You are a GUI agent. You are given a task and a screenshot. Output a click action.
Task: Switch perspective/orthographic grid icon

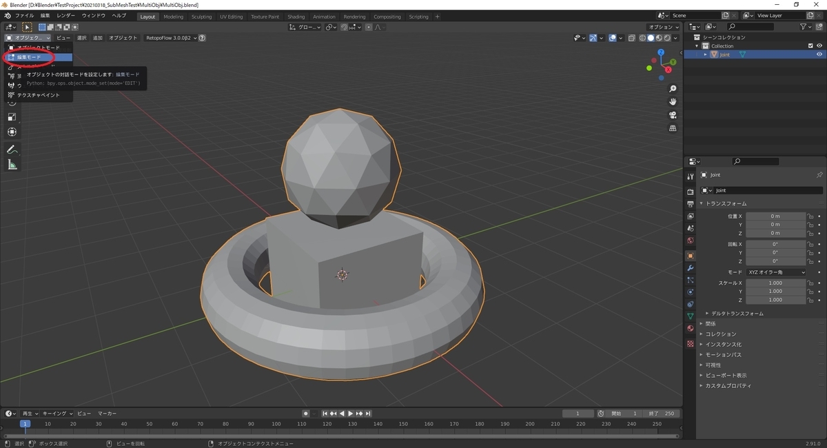[x=673, y=128]
